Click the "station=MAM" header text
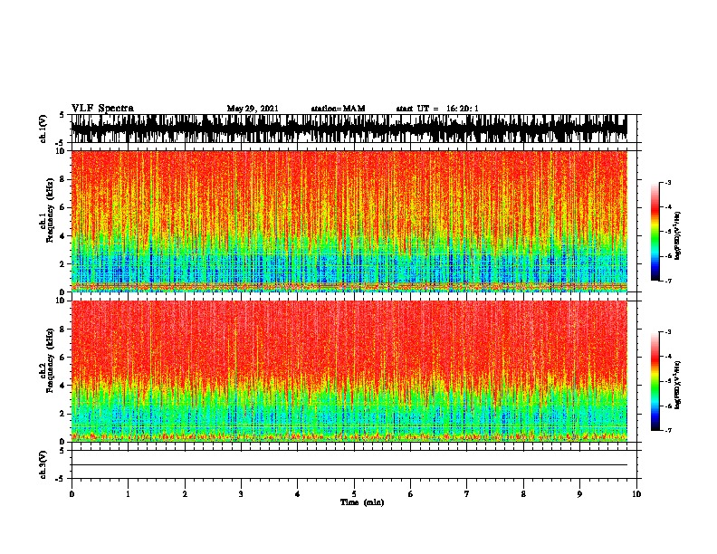This screenshot has width=717, height=554. pos(338,109)
